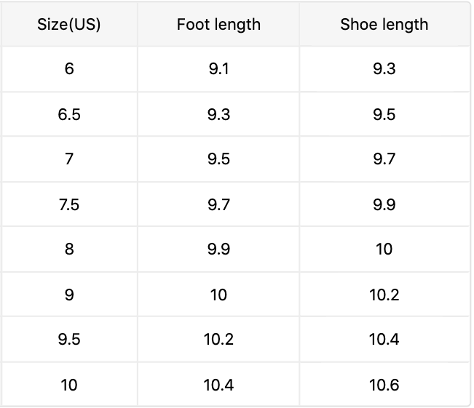This screenshot has height=408, width=474.
Task: Click foot length 9.1 for size 6
Action: [x=218, y=69]
